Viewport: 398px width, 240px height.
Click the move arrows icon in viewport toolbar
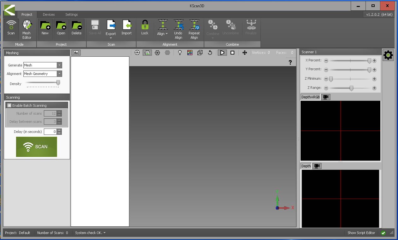(x=244, y=53)
